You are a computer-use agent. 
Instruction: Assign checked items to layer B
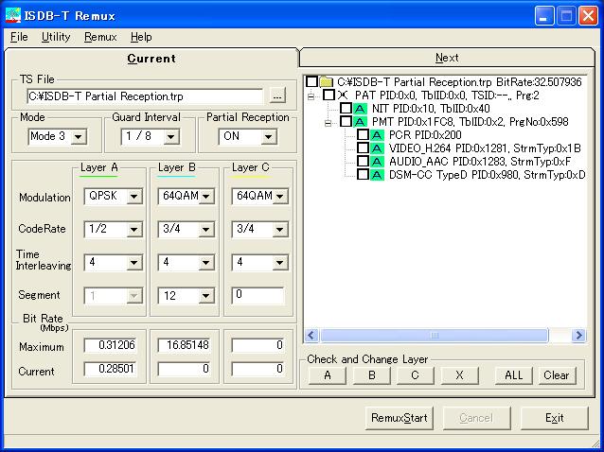pyautogui.click(x=372, y=375)
